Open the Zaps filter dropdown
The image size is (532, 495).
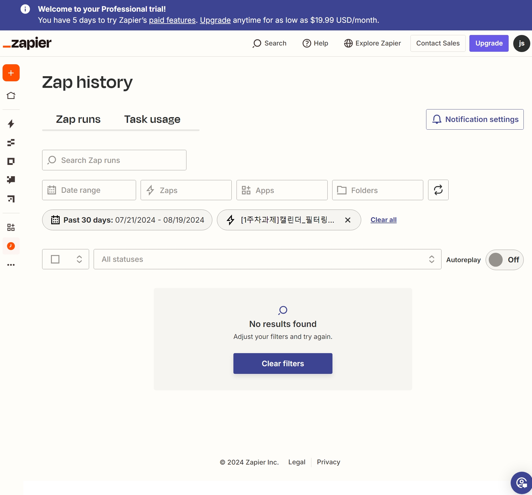pos(186,190)
